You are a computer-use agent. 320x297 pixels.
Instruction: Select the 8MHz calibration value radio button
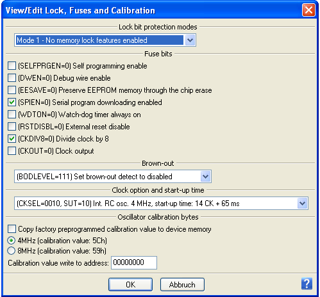(x=11, y=251)
